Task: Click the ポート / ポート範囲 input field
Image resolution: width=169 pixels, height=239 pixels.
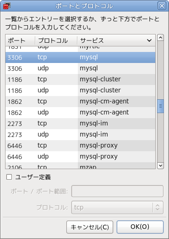Action: point(117,191)
